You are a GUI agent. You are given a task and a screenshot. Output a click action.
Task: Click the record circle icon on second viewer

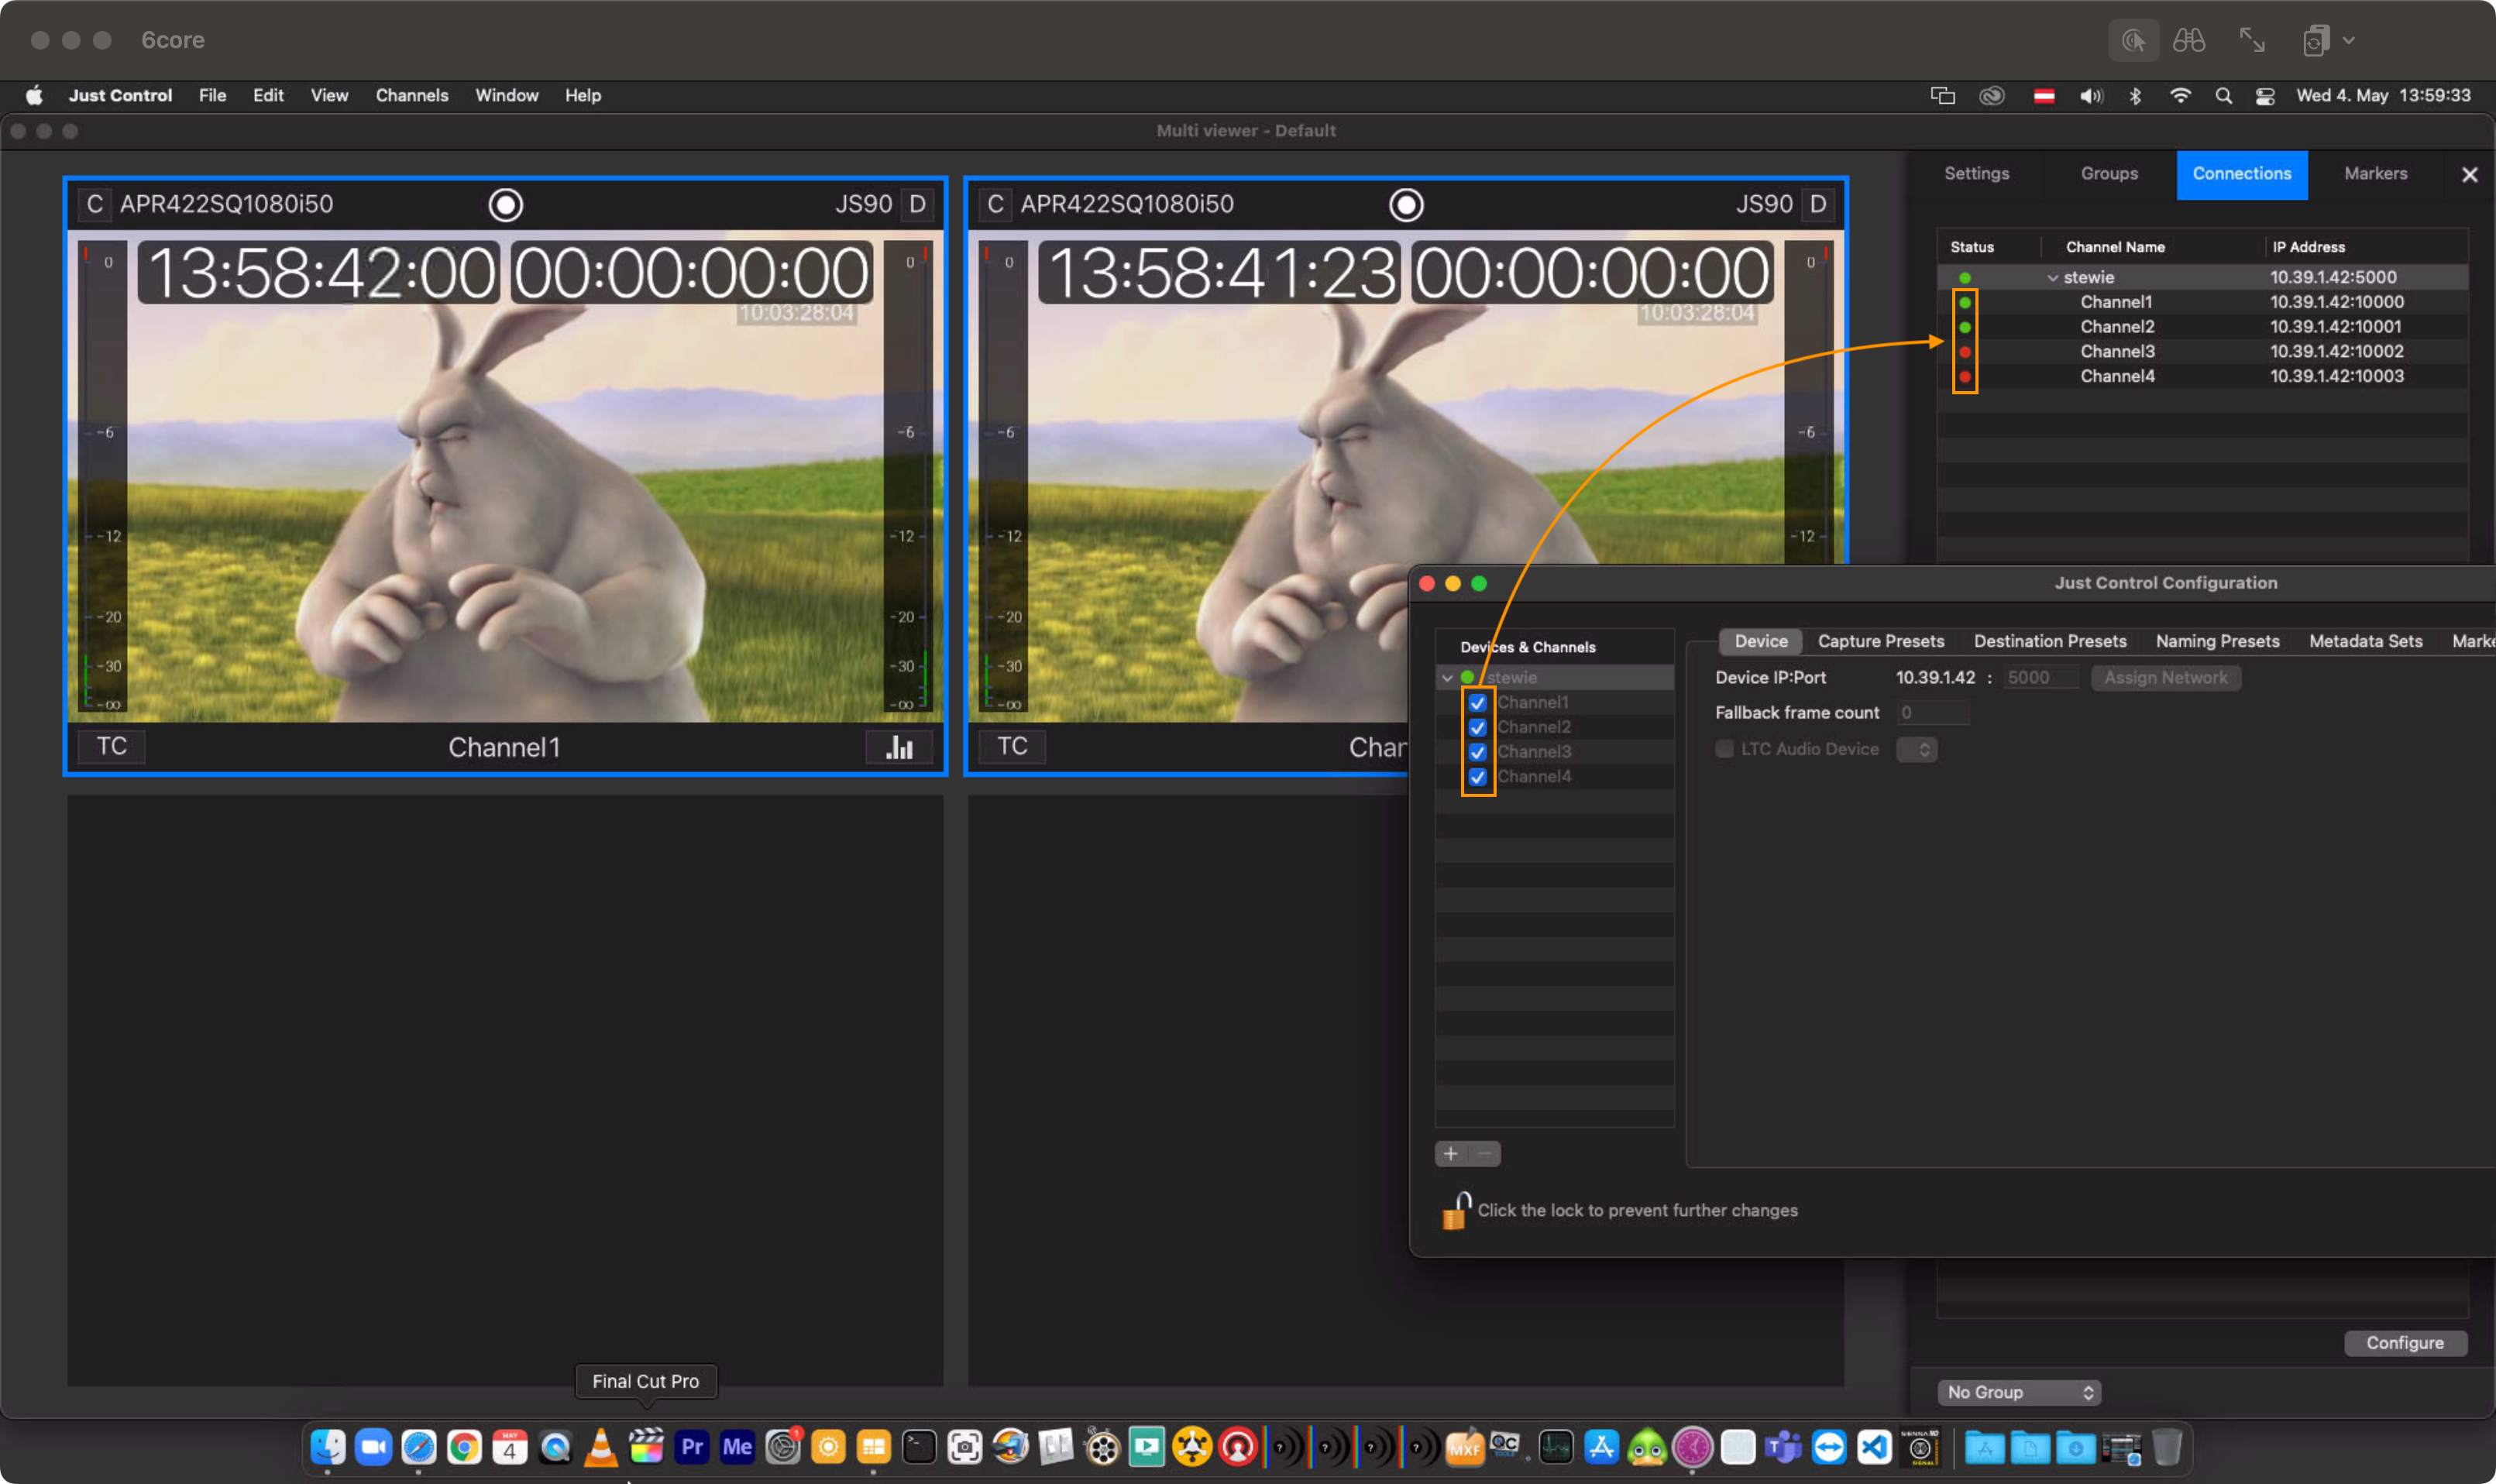pos(1406,205)
